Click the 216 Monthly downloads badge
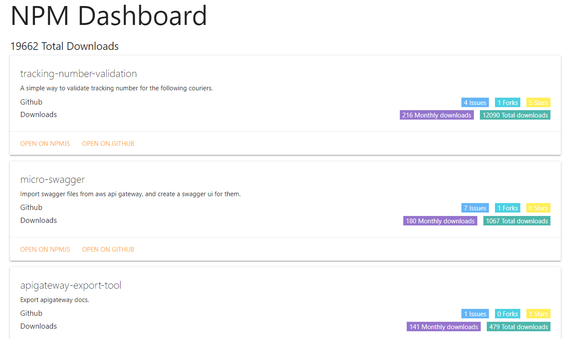Image resolution: width=575 pixels, height=339 pixels. (436, 115)
